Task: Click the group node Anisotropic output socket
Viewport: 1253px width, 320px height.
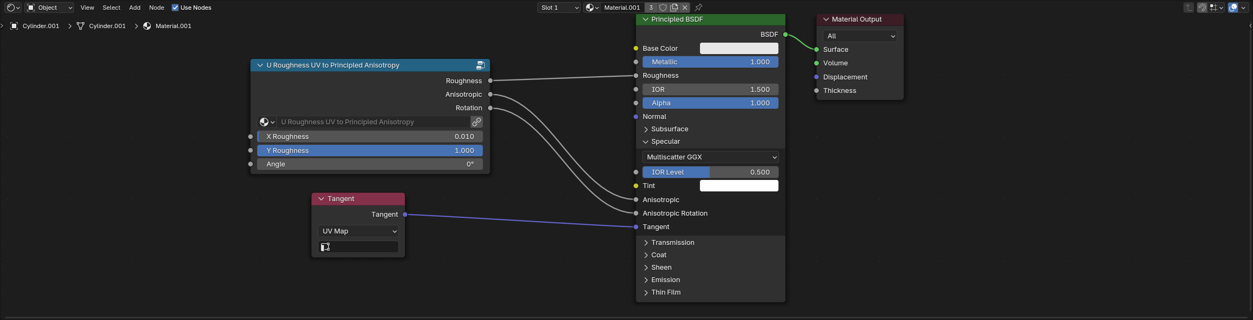Action: (490, 95)
